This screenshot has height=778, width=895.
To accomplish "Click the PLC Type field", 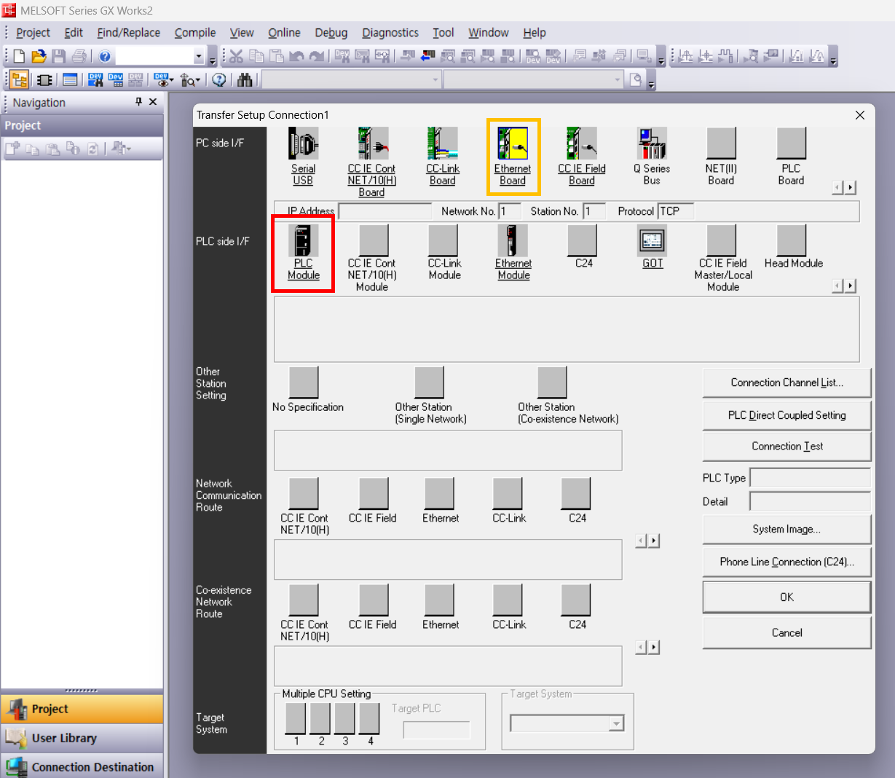I will (x=810, y=478).
